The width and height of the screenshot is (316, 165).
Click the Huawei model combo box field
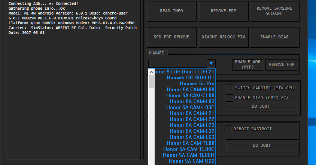click(x=177, y=64)
